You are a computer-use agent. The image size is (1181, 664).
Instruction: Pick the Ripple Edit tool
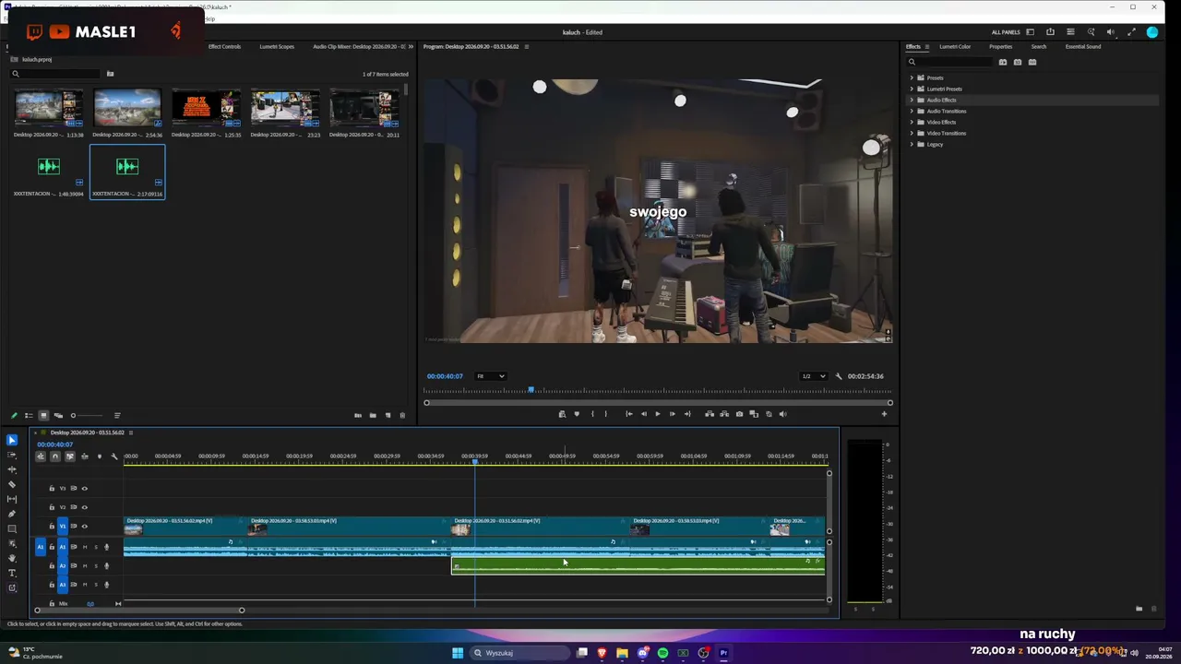pos(12,469)
